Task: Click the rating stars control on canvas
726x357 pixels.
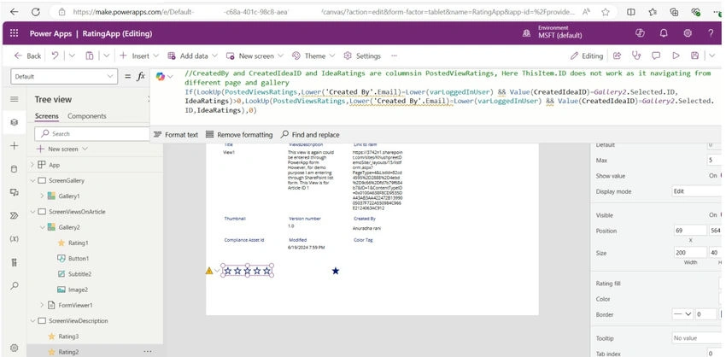Action: coord(247,271)
